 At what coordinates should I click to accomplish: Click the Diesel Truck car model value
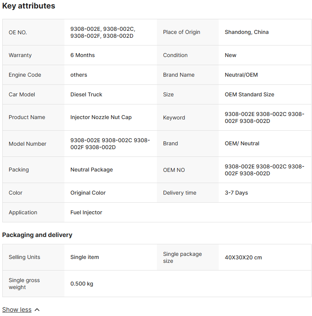tap(86, 94)
